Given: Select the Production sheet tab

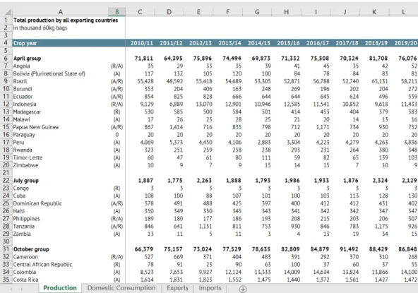Looking at the screenshot, I should 60,288.
